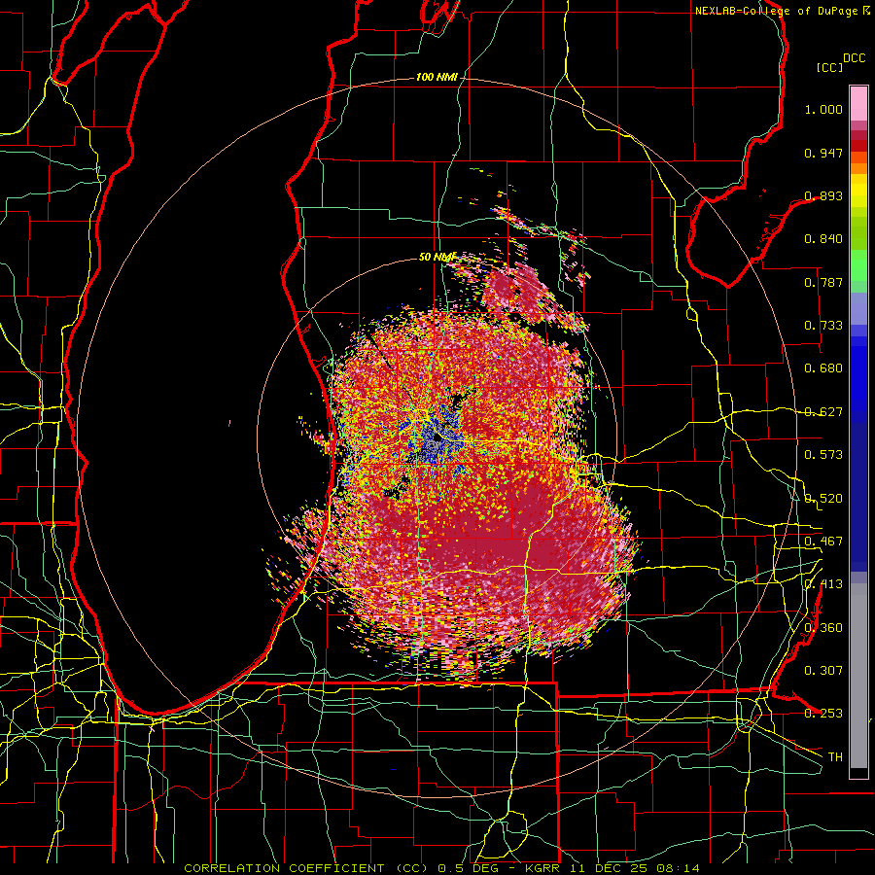This screenshot has height=875, width=875.
Task: Click the 50 NMI range ring label
Action: pyautogui.click(x=437, y=257)
